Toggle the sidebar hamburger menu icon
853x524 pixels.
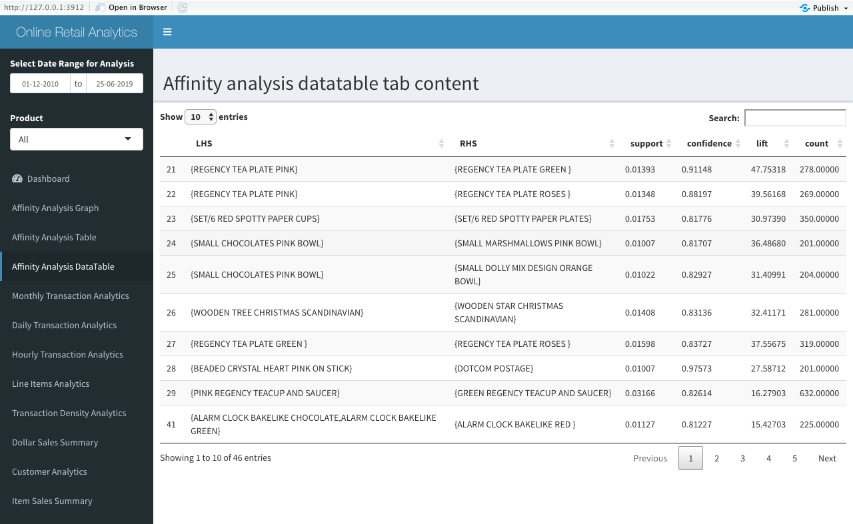(167, 32)
